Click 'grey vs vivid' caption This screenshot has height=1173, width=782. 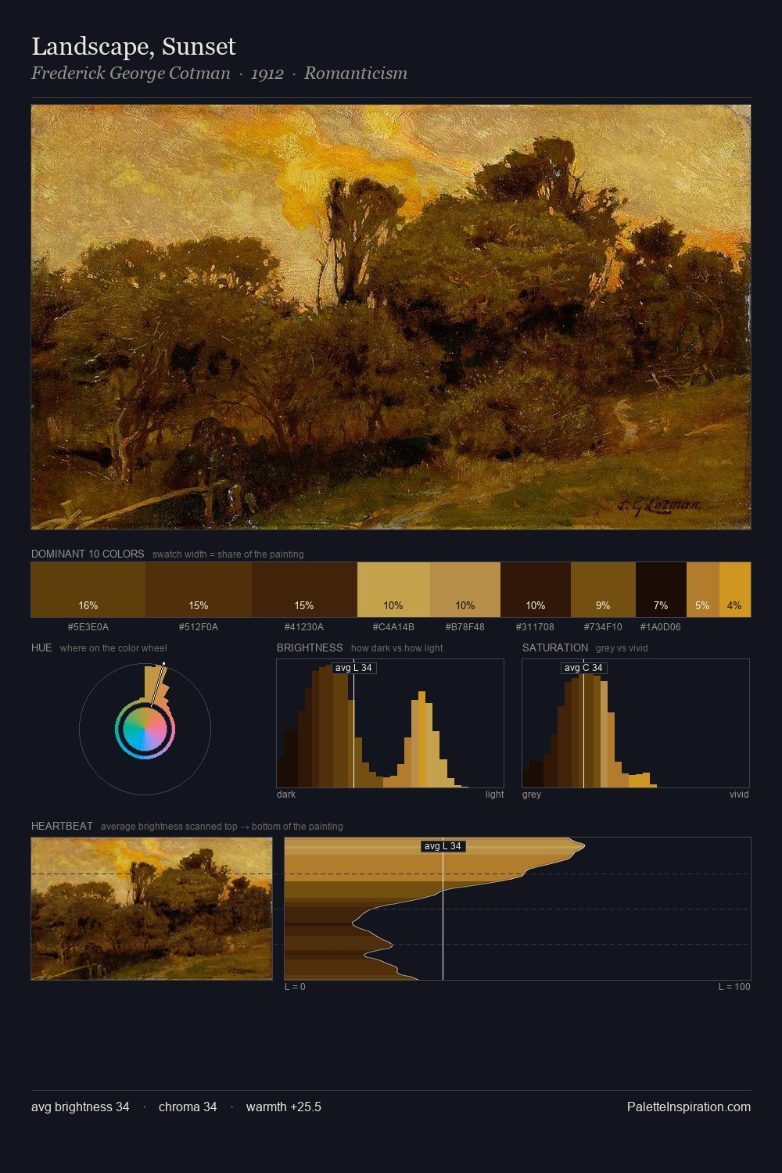(x=622, y=648)
